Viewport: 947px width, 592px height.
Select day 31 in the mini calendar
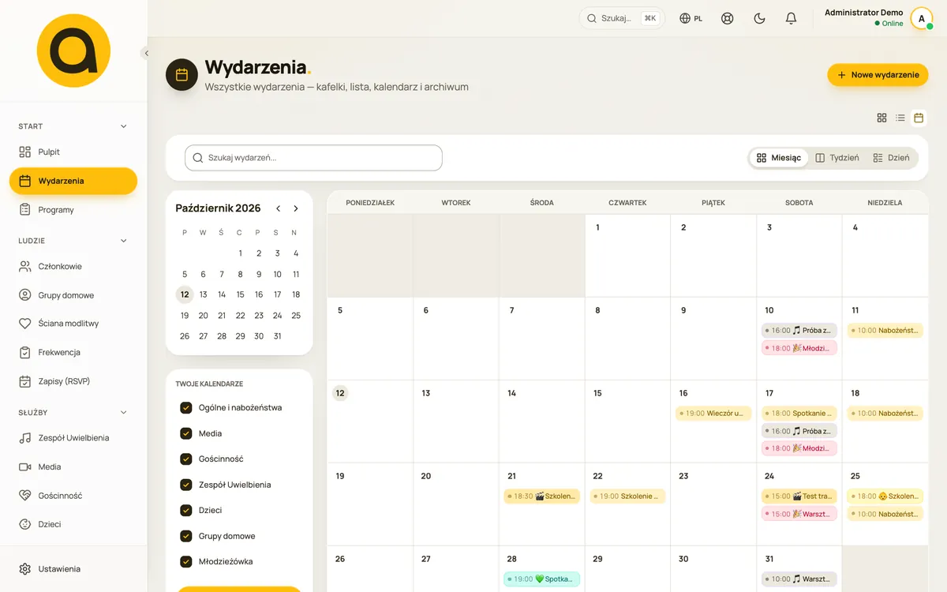(277, 336)
